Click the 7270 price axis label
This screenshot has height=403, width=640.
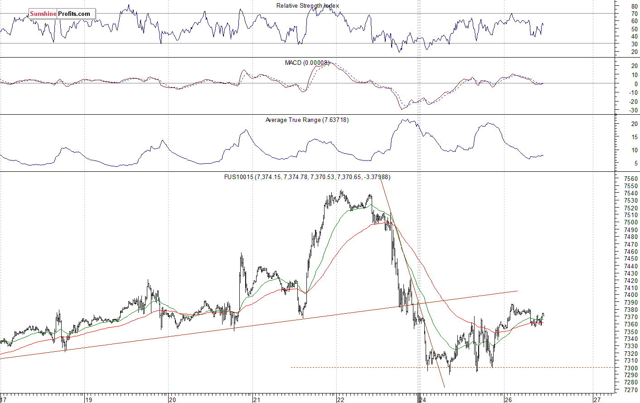630,390
